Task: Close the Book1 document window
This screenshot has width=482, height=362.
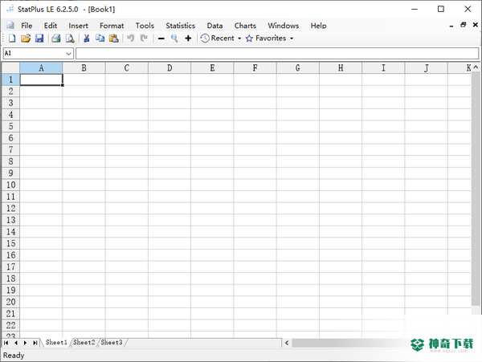Action: click(476, 25)
